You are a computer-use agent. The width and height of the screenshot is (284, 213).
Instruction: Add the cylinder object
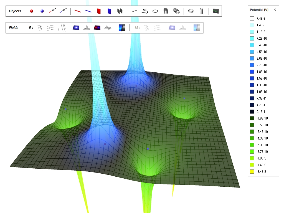click(x=201, y=11)
